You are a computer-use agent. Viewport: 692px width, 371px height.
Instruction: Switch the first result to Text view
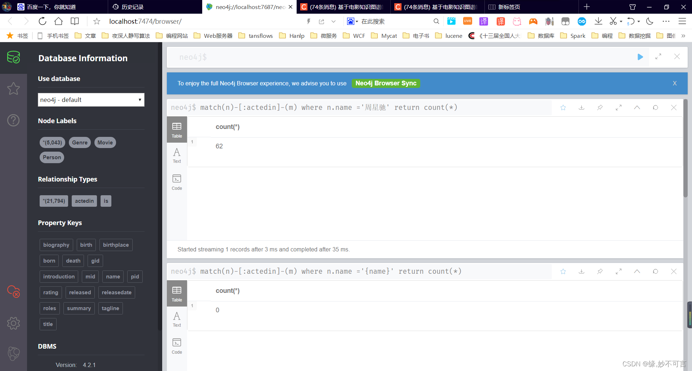pos(177,155)
